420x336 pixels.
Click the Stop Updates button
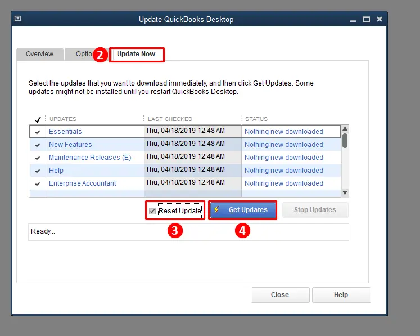(315, 210)
